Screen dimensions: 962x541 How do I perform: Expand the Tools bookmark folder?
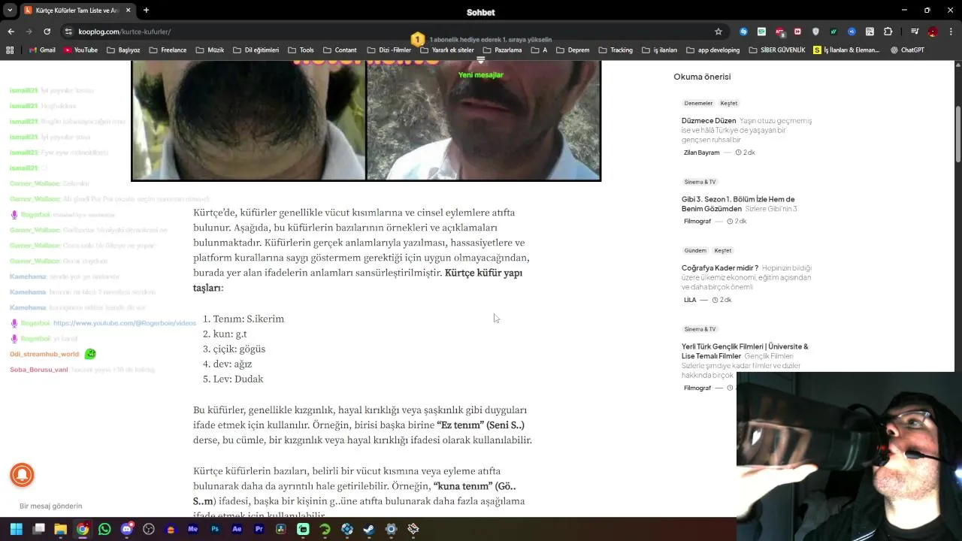pyautogui.click(x=301, y=50)
